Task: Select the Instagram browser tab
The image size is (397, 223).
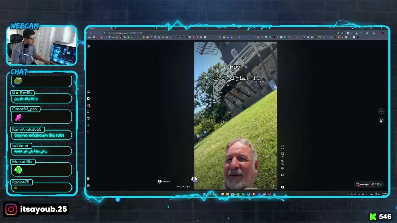Action: click(x=99, y=28)
